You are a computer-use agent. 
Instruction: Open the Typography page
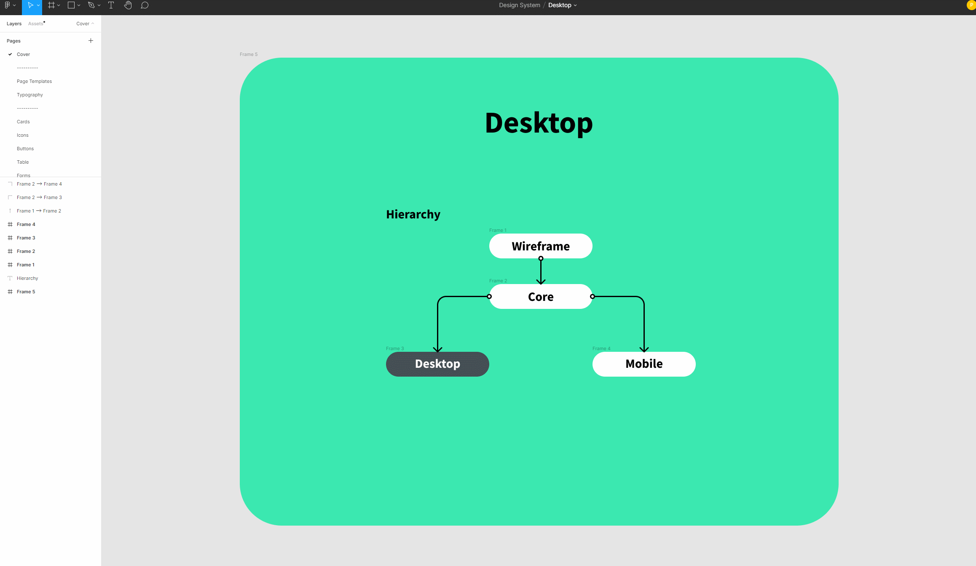[x=30, y=95]
